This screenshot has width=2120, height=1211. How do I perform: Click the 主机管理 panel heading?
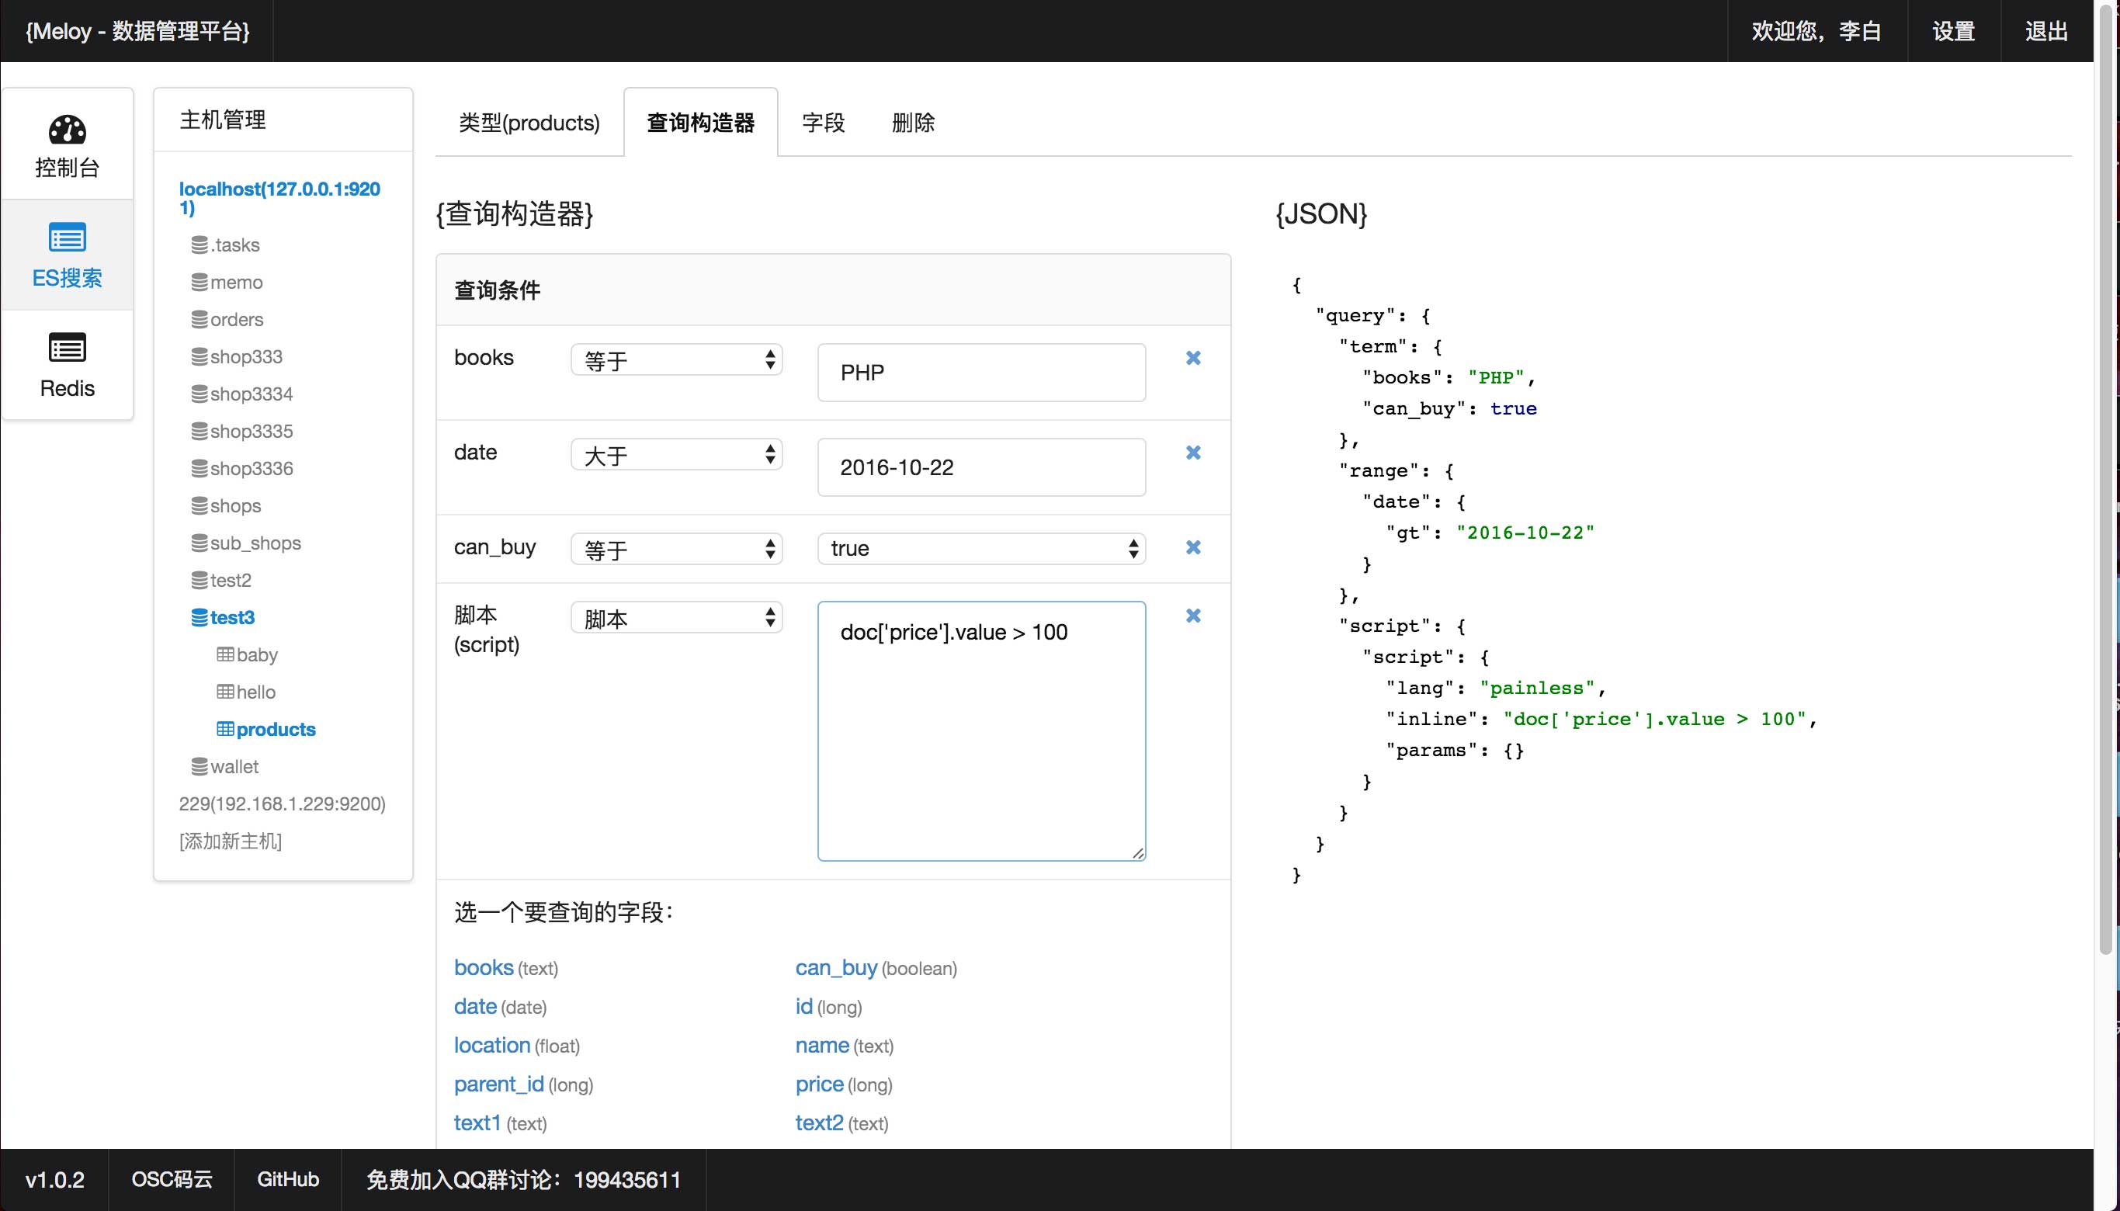[223, 120]
